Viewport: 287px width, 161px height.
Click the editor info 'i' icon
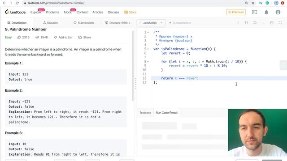click(x=238, y=23)
